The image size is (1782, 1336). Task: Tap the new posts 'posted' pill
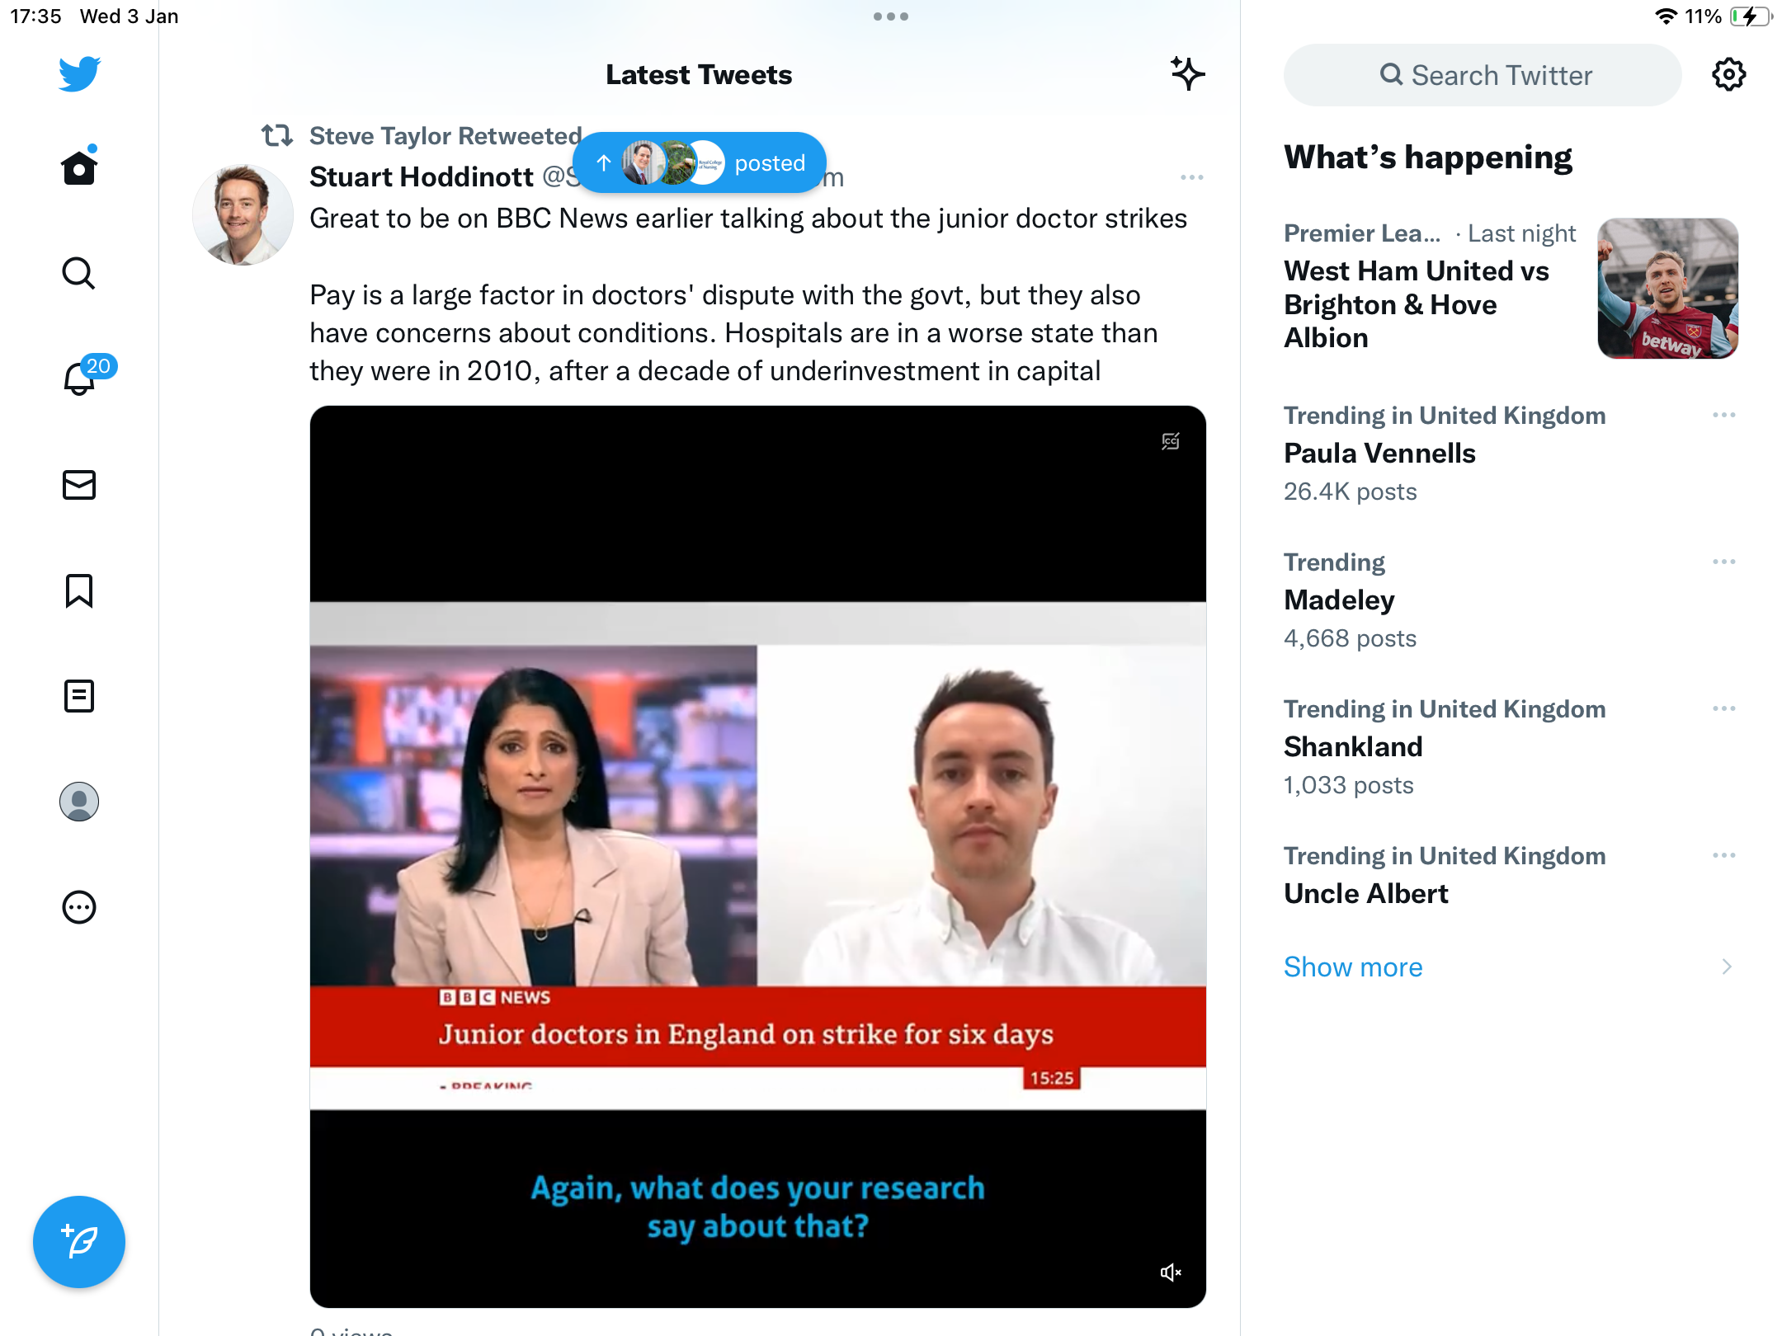coord(700,162)
